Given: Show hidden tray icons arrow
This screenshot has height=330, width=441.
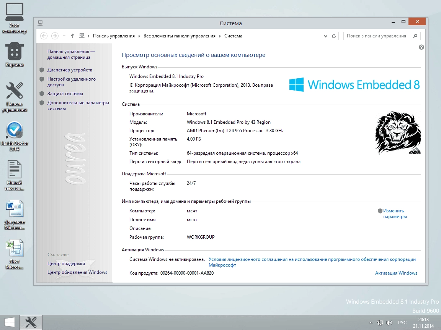Looking at the screenshot, I should coord(371,323).
